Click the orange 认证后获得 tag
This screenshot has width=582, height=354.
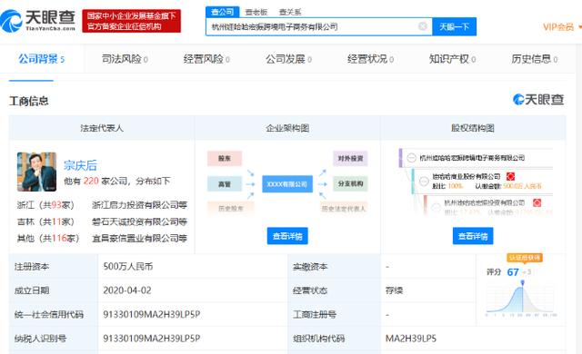click(525, 258)
